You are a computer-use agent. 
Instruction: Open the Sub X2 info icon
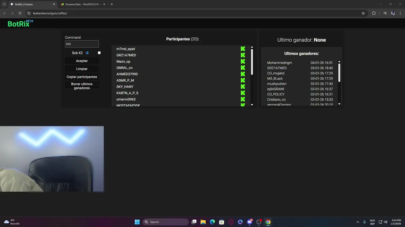(x=87, y=53)
